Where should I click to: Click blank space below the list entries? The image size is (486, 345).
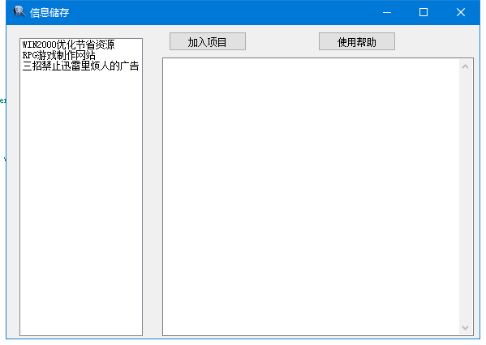(x=81, y=201)
